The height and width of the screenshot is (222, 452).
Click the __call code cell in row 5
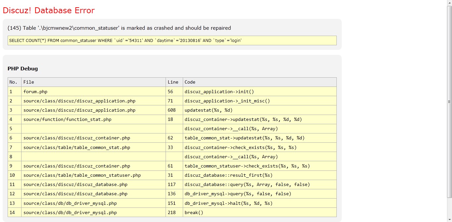[x=260, y=129]
